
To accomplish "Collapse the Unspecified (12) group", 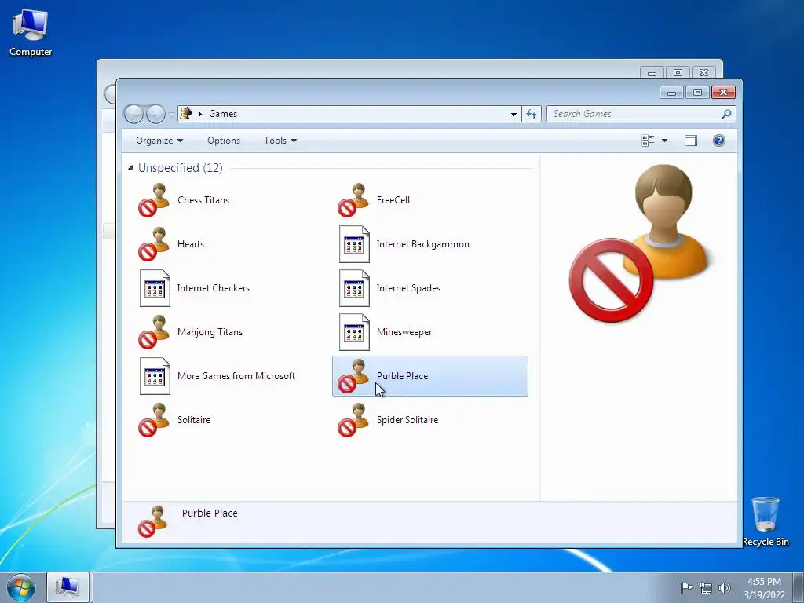I will 130,168.
